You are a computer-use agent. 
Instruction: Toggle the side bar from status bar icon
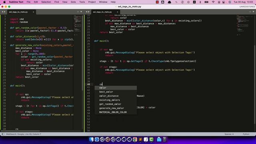pyautogui.click(x=3, y=134)
